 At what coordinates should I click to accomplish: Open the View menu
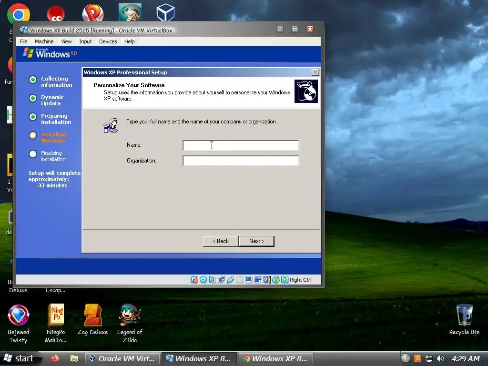pos(66,41)
